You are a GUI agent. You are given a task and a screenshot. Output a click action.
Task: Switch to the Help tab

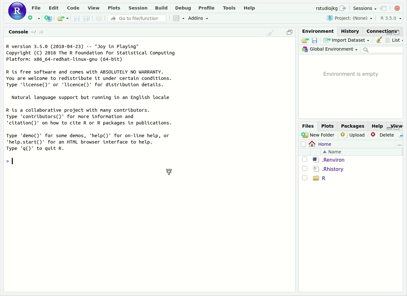click(377, 126)
